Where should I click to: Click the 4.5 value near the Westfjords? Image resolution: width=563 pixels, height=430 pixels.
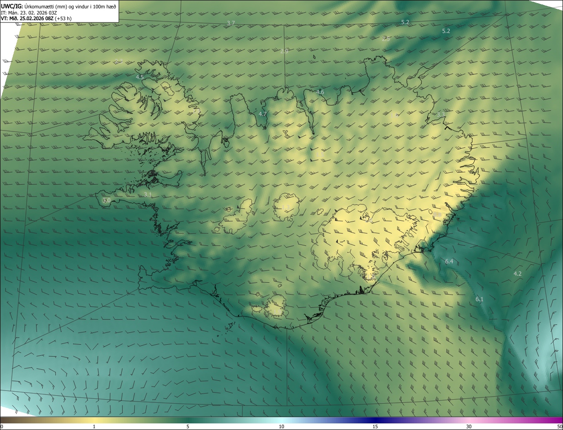[140, 77]
